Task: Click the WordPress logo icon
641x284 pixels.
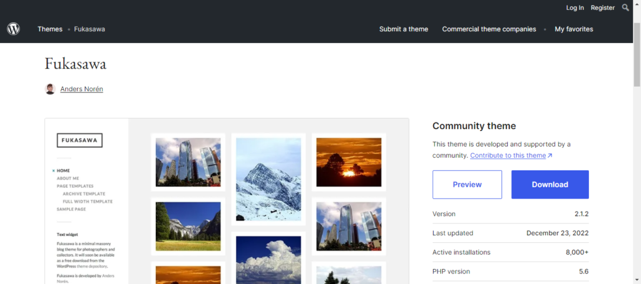Action: (14, 29)
